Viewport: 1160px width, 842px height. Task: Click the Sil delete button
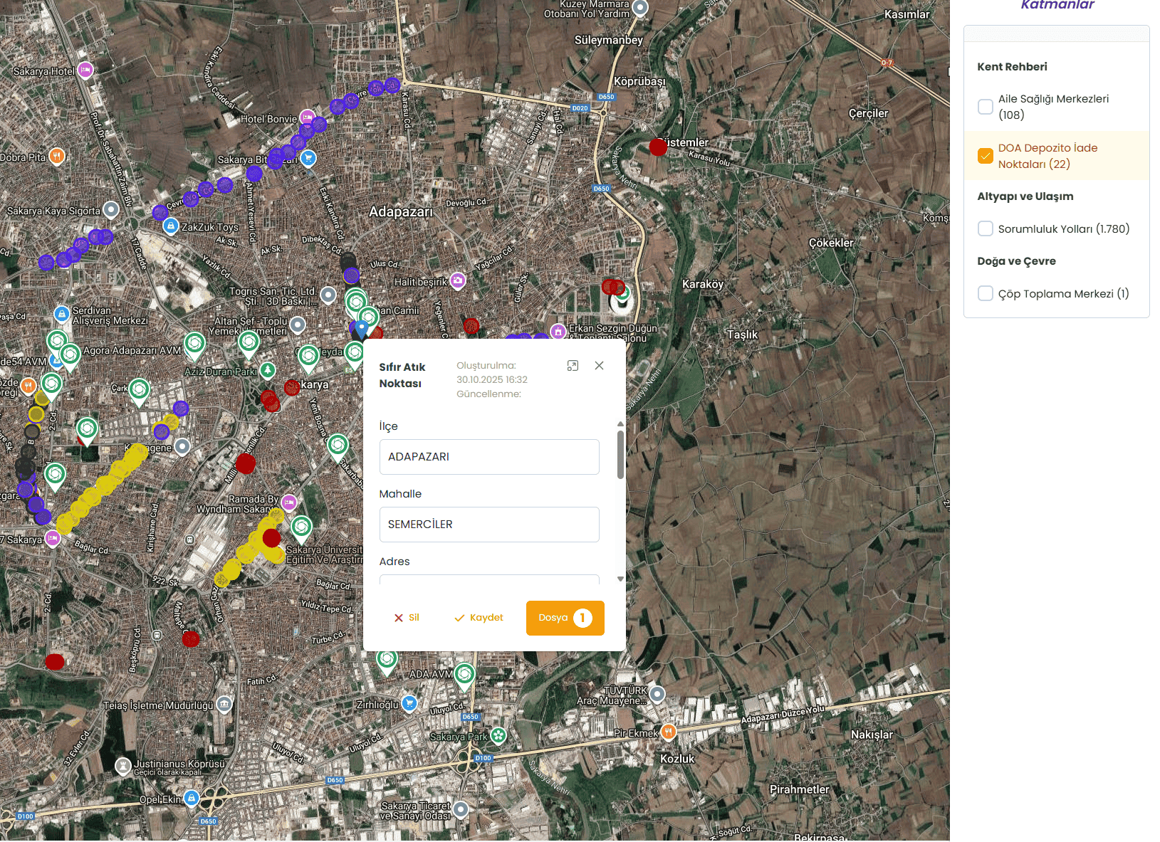(x=407, y=618)
